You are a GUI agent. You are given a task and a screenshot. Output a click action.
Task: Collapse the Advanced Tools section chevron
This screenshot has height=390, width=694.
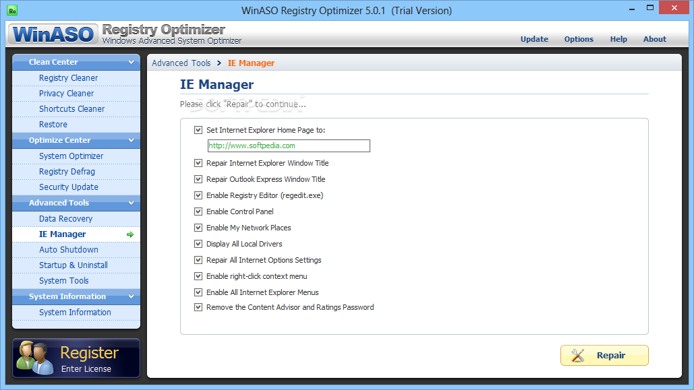click(x=131, y=203)
